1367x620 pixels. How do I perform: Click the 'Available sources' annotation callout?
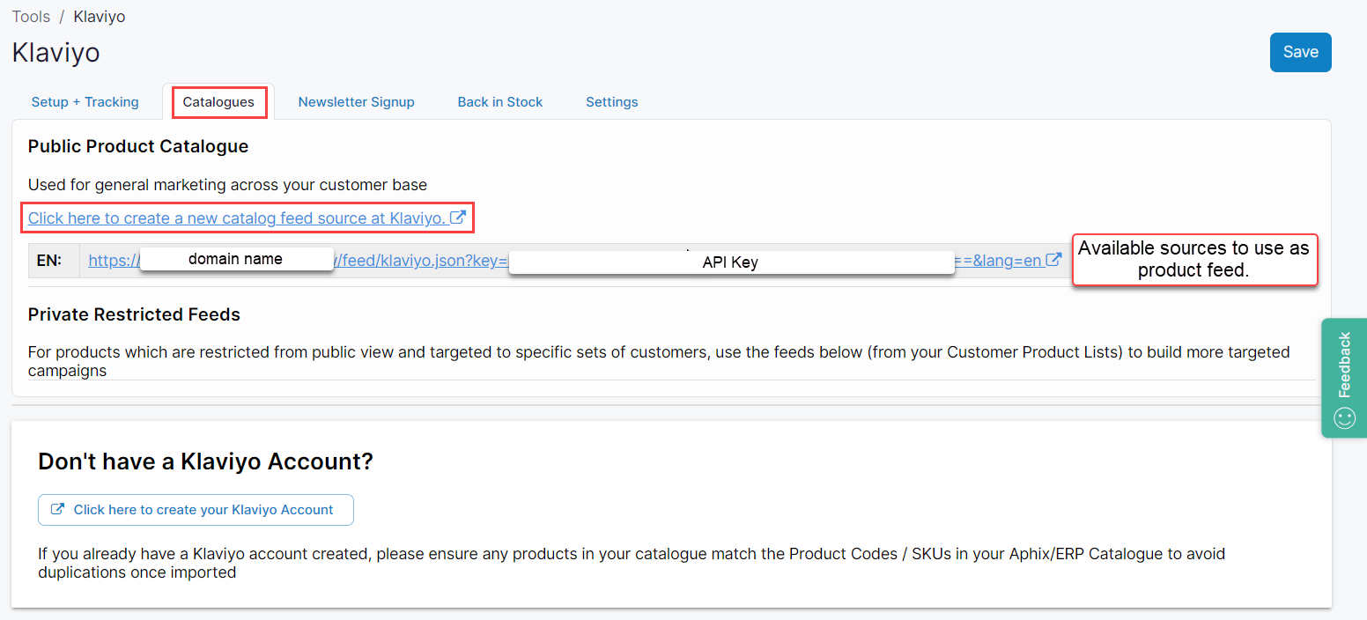(1193, 260)
